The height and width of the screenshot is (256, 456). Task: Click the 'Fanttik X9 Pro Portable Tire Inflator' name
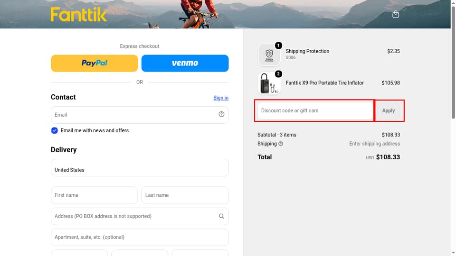(x=324, y=82)
